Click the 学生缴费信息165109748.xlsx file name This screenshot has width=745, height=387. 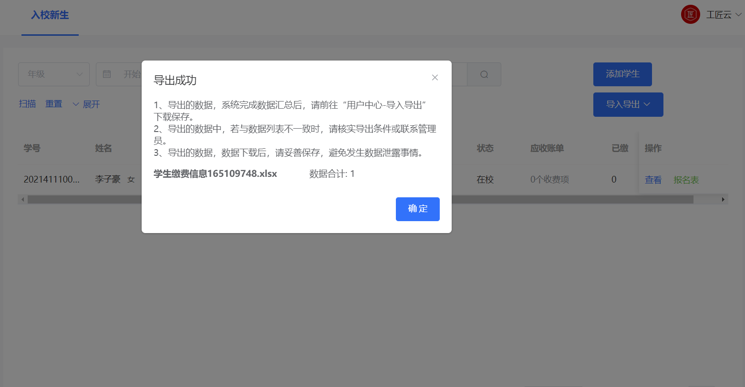point(214,173)
